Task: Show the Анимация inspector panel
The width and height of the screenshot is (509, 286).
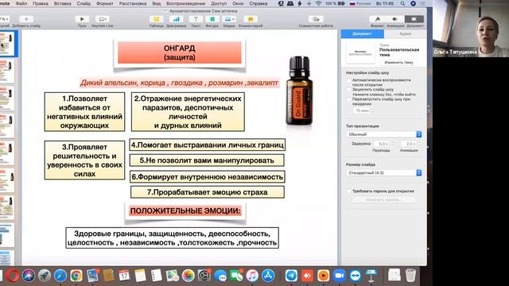Action: coord(395,19)
